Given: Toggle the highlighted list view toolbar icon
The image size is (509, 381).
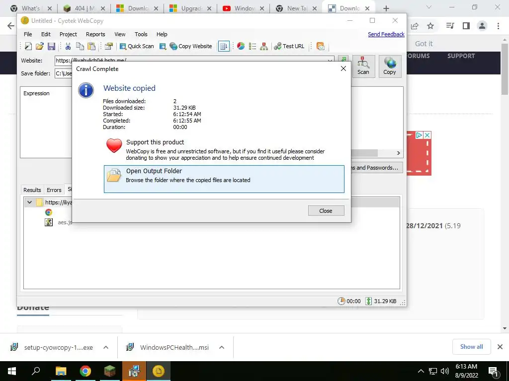Looking at the screenshot, I should tap(224, 46).
